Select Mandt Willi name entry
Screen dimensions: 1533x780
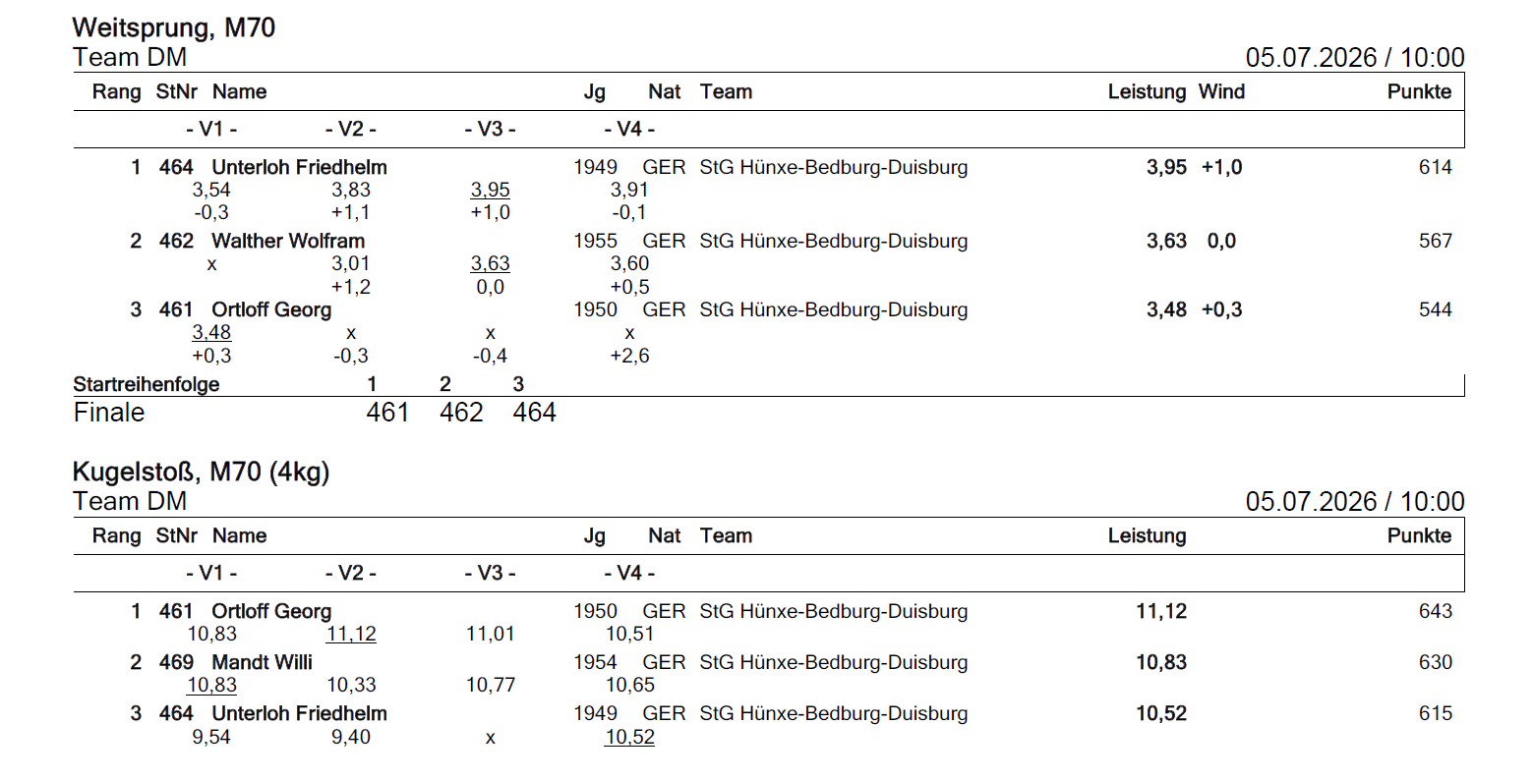click(x=262, y=662)
